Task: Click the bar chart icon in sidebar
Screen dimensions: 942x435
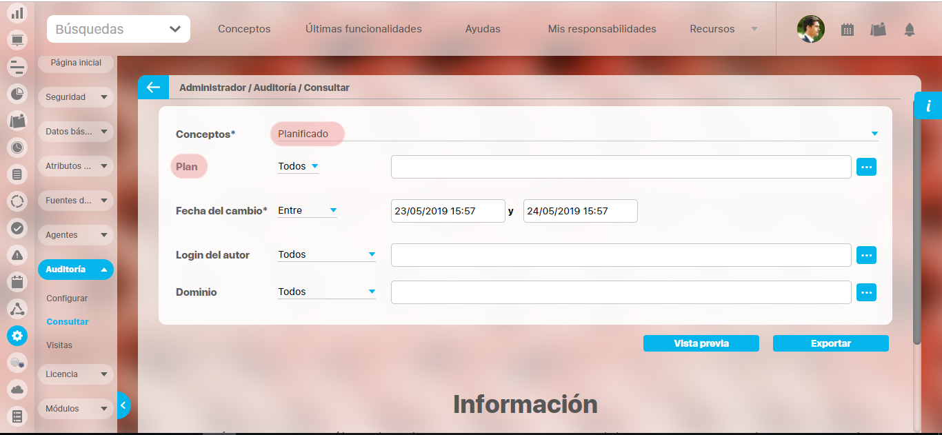Action: 17,13
